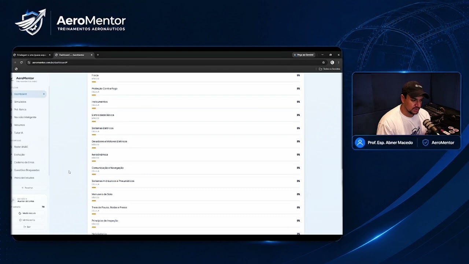The width and height of the screenshot is (469, 264).
Task: Log out using the Sair button
Action: (27, 227)
